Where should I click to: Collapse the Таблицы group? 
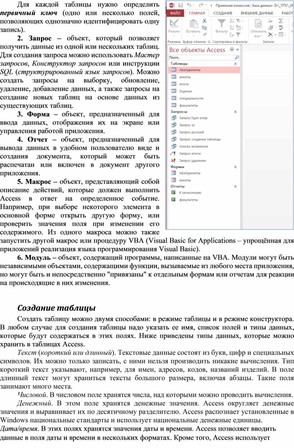pyautogui.click(x=236, y=64)
